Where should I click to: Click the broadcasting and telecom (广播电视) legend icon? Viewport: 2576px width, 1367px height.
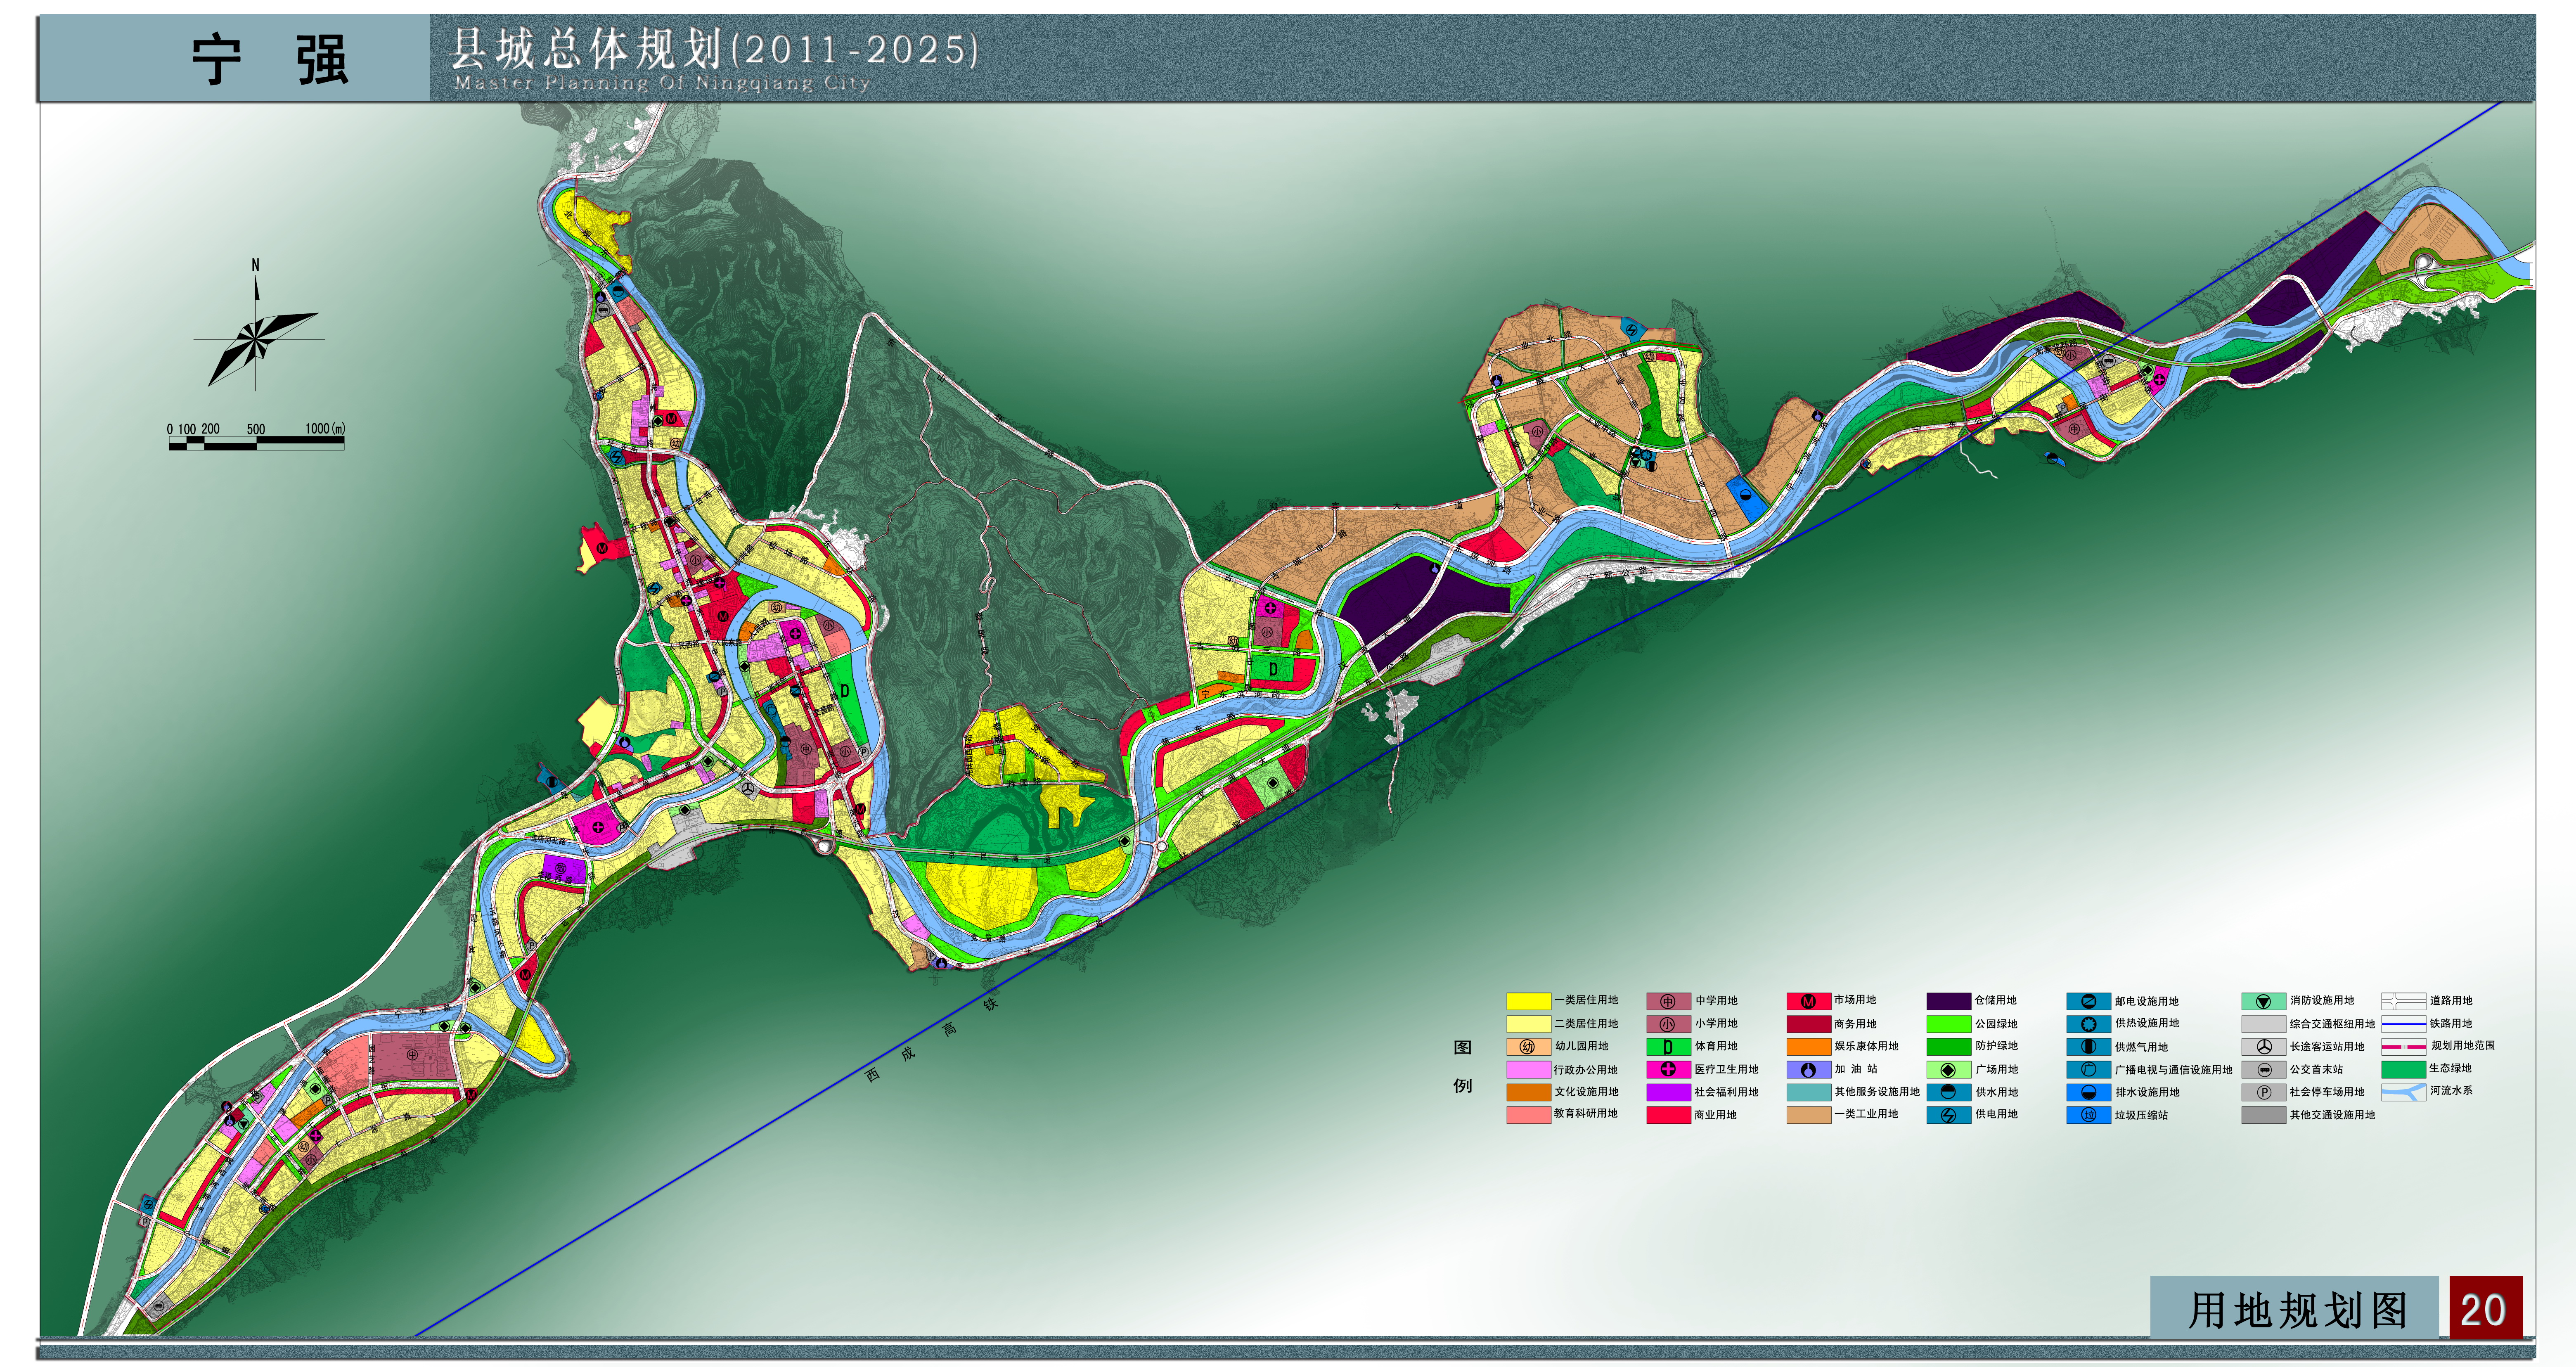[x=2088, y=1070]
